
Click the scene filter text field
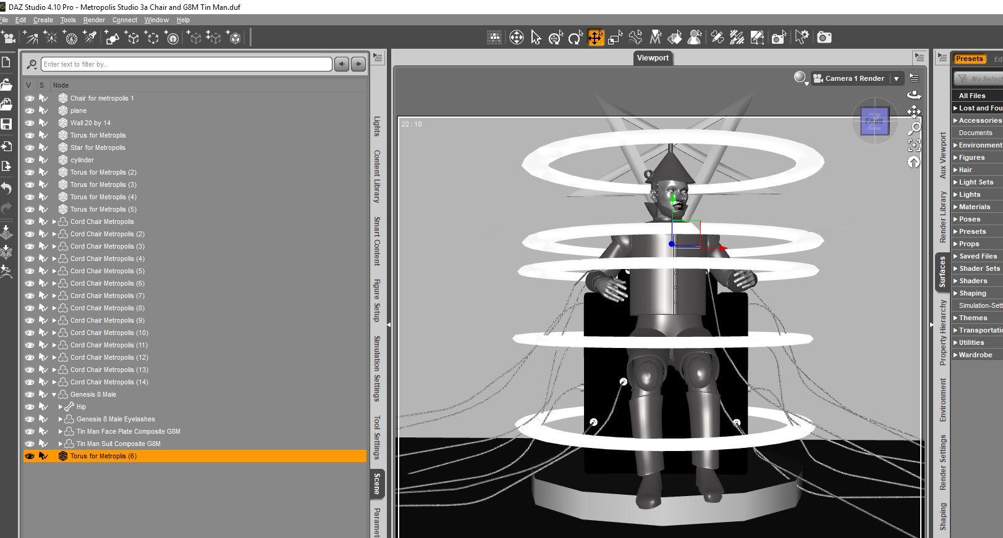click(x=186, y=64)
